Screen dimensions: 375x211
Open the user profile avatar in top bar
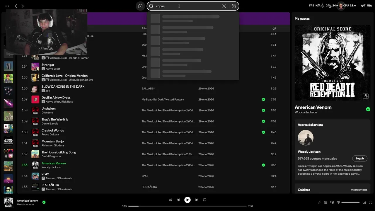point(341,6)
